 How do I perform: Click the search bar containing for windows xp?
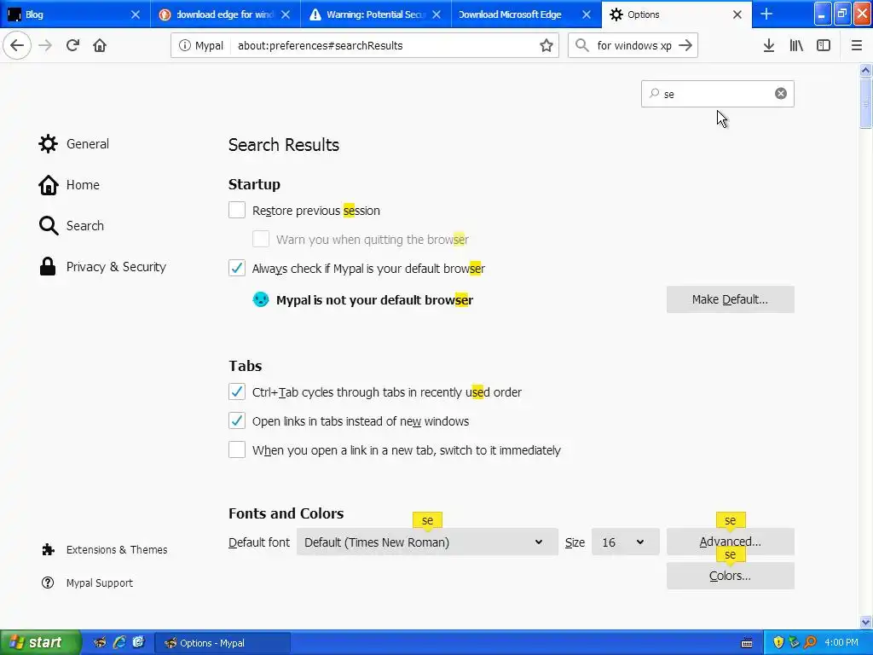point(633,46)
